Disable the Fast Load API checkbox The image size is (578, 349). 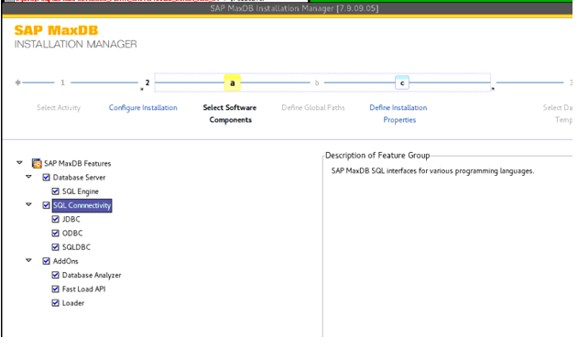point(55,289)
